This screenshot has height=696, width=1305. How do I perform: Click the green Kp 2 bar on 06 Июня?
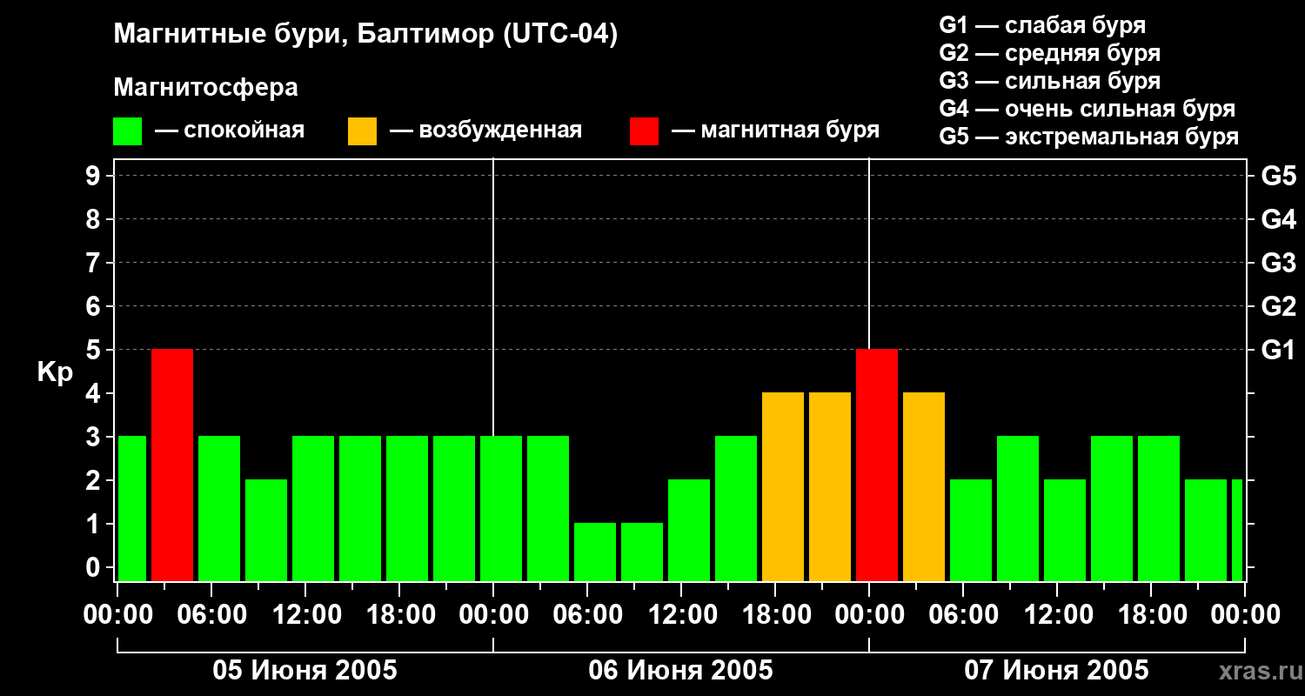689,531
